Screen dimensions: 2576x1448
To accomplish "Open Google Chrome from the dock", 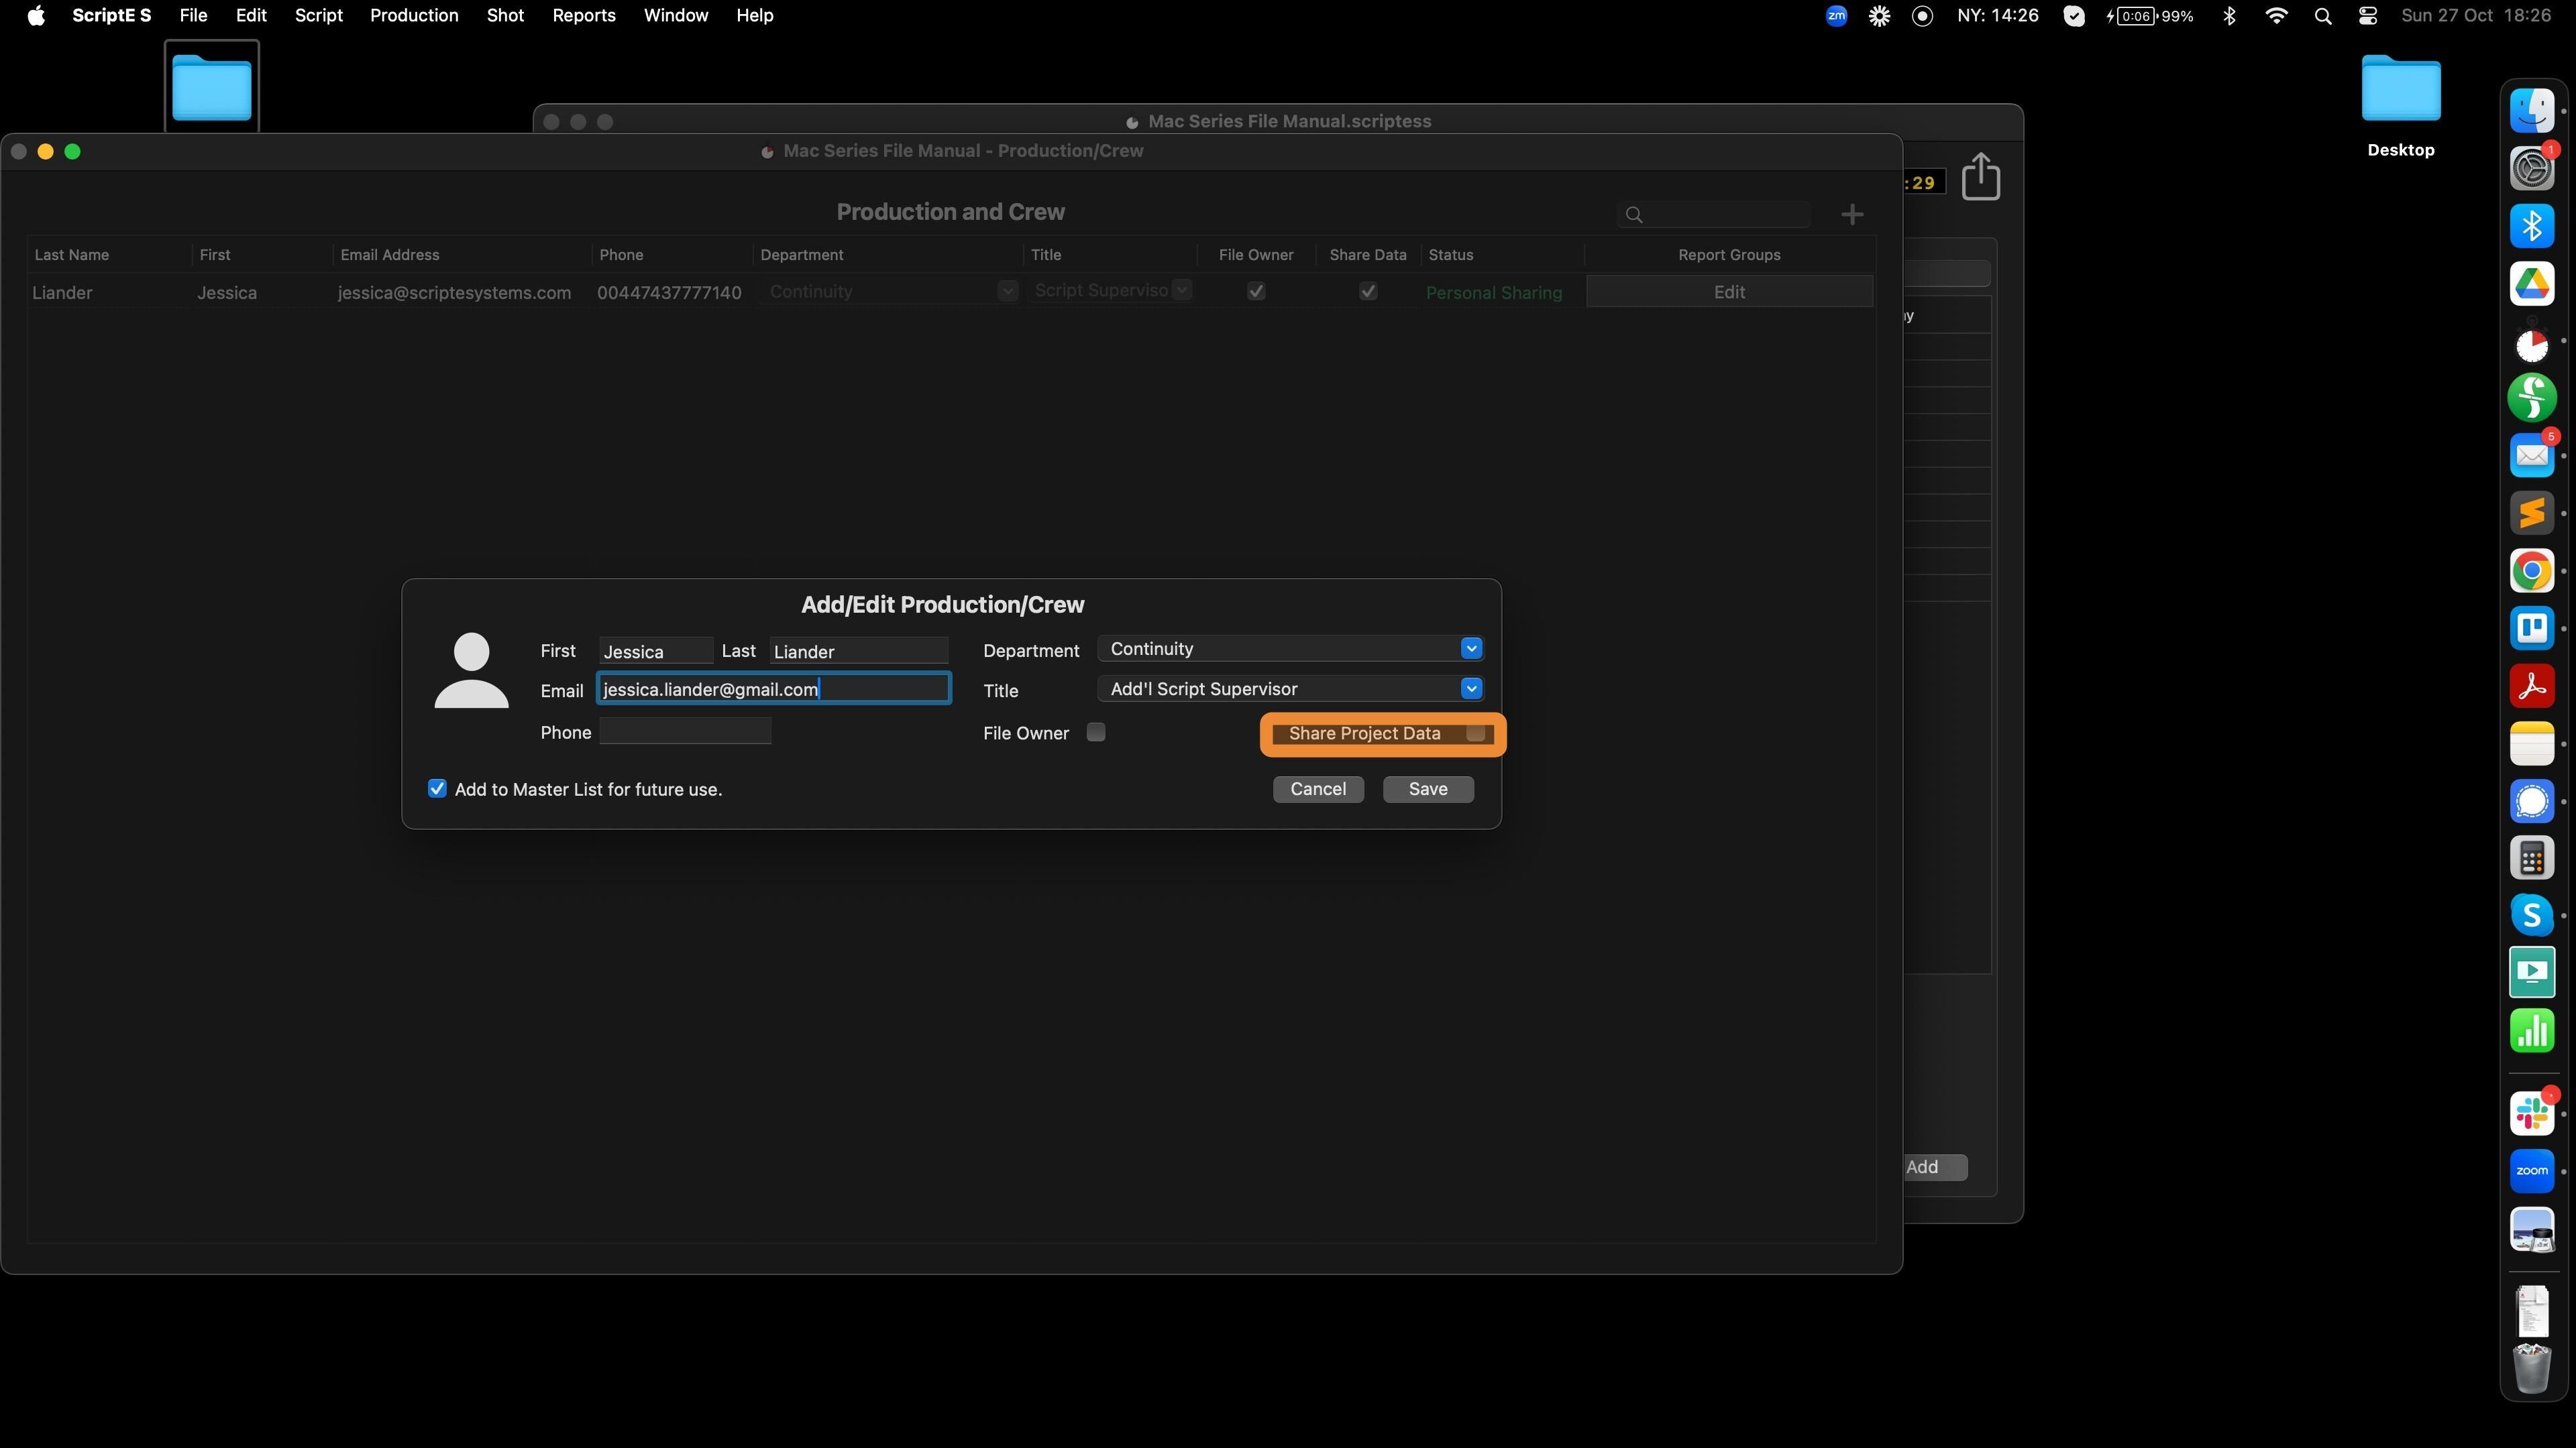I will tap(2531, 570).
